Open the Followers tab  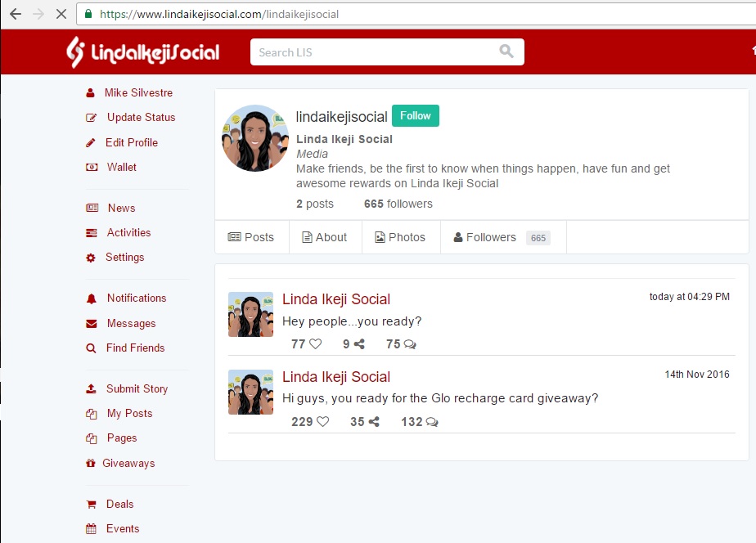[x=503, y=237]
